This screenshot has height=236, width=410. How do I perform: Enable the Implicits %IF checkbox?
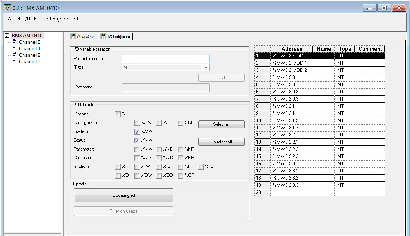(x=181, y=167)
